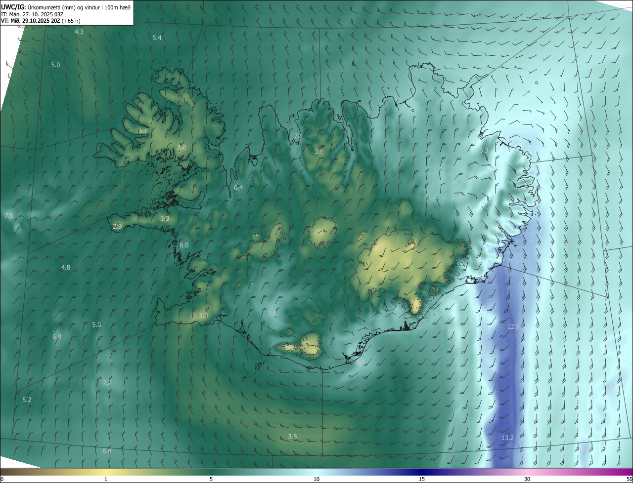Select the "IT: Mán. 27. 10. 2025 03Z" line
This screenshot has width=633, height=483.
33,14
